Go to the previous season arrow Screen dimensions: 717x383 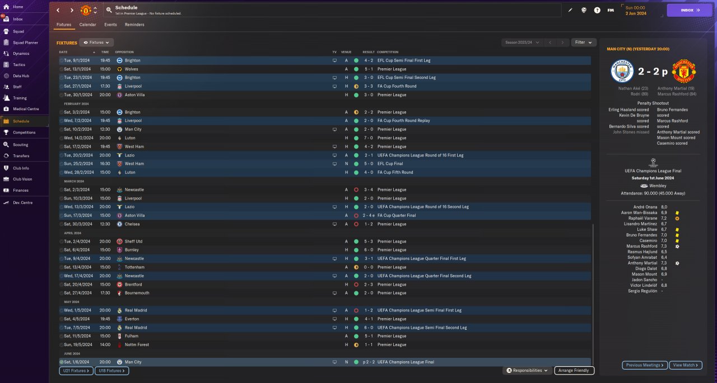point(550,42)
